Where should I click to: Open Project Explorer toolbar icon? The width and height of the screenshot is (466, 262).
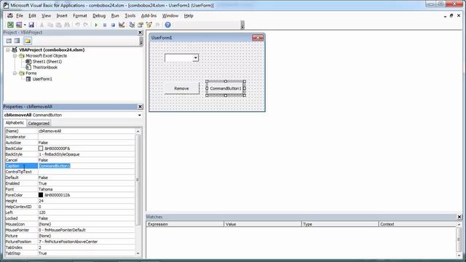(132, 25)
